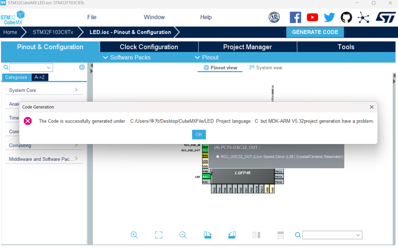Zoom out of the pinout view
Image resolution: width=398 pixels, height=248 pixels.
pyautogui.click(x=183, y=235)
